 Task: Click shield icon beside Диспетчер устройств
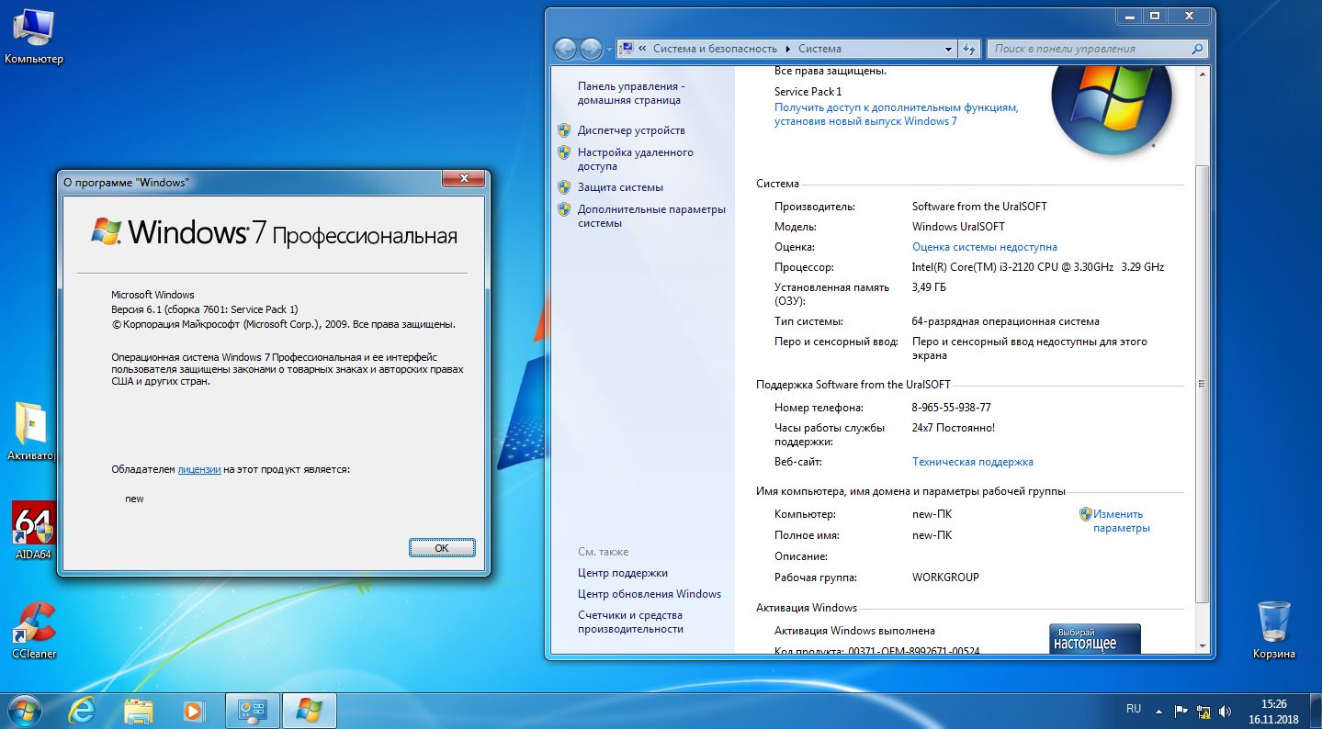tap(564, 130)
